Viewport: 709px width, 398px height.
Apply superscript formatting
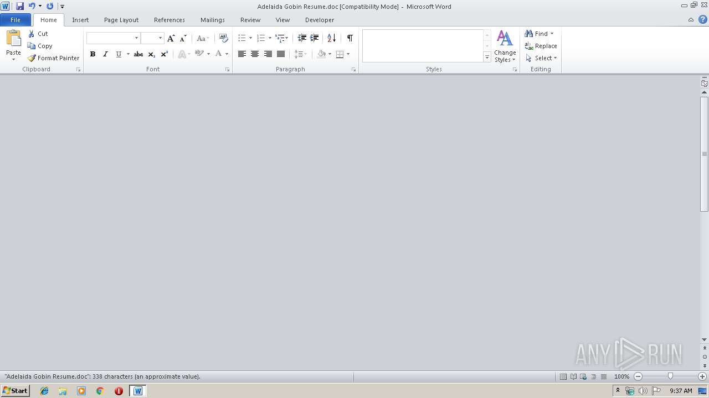[x=164, y=54]
